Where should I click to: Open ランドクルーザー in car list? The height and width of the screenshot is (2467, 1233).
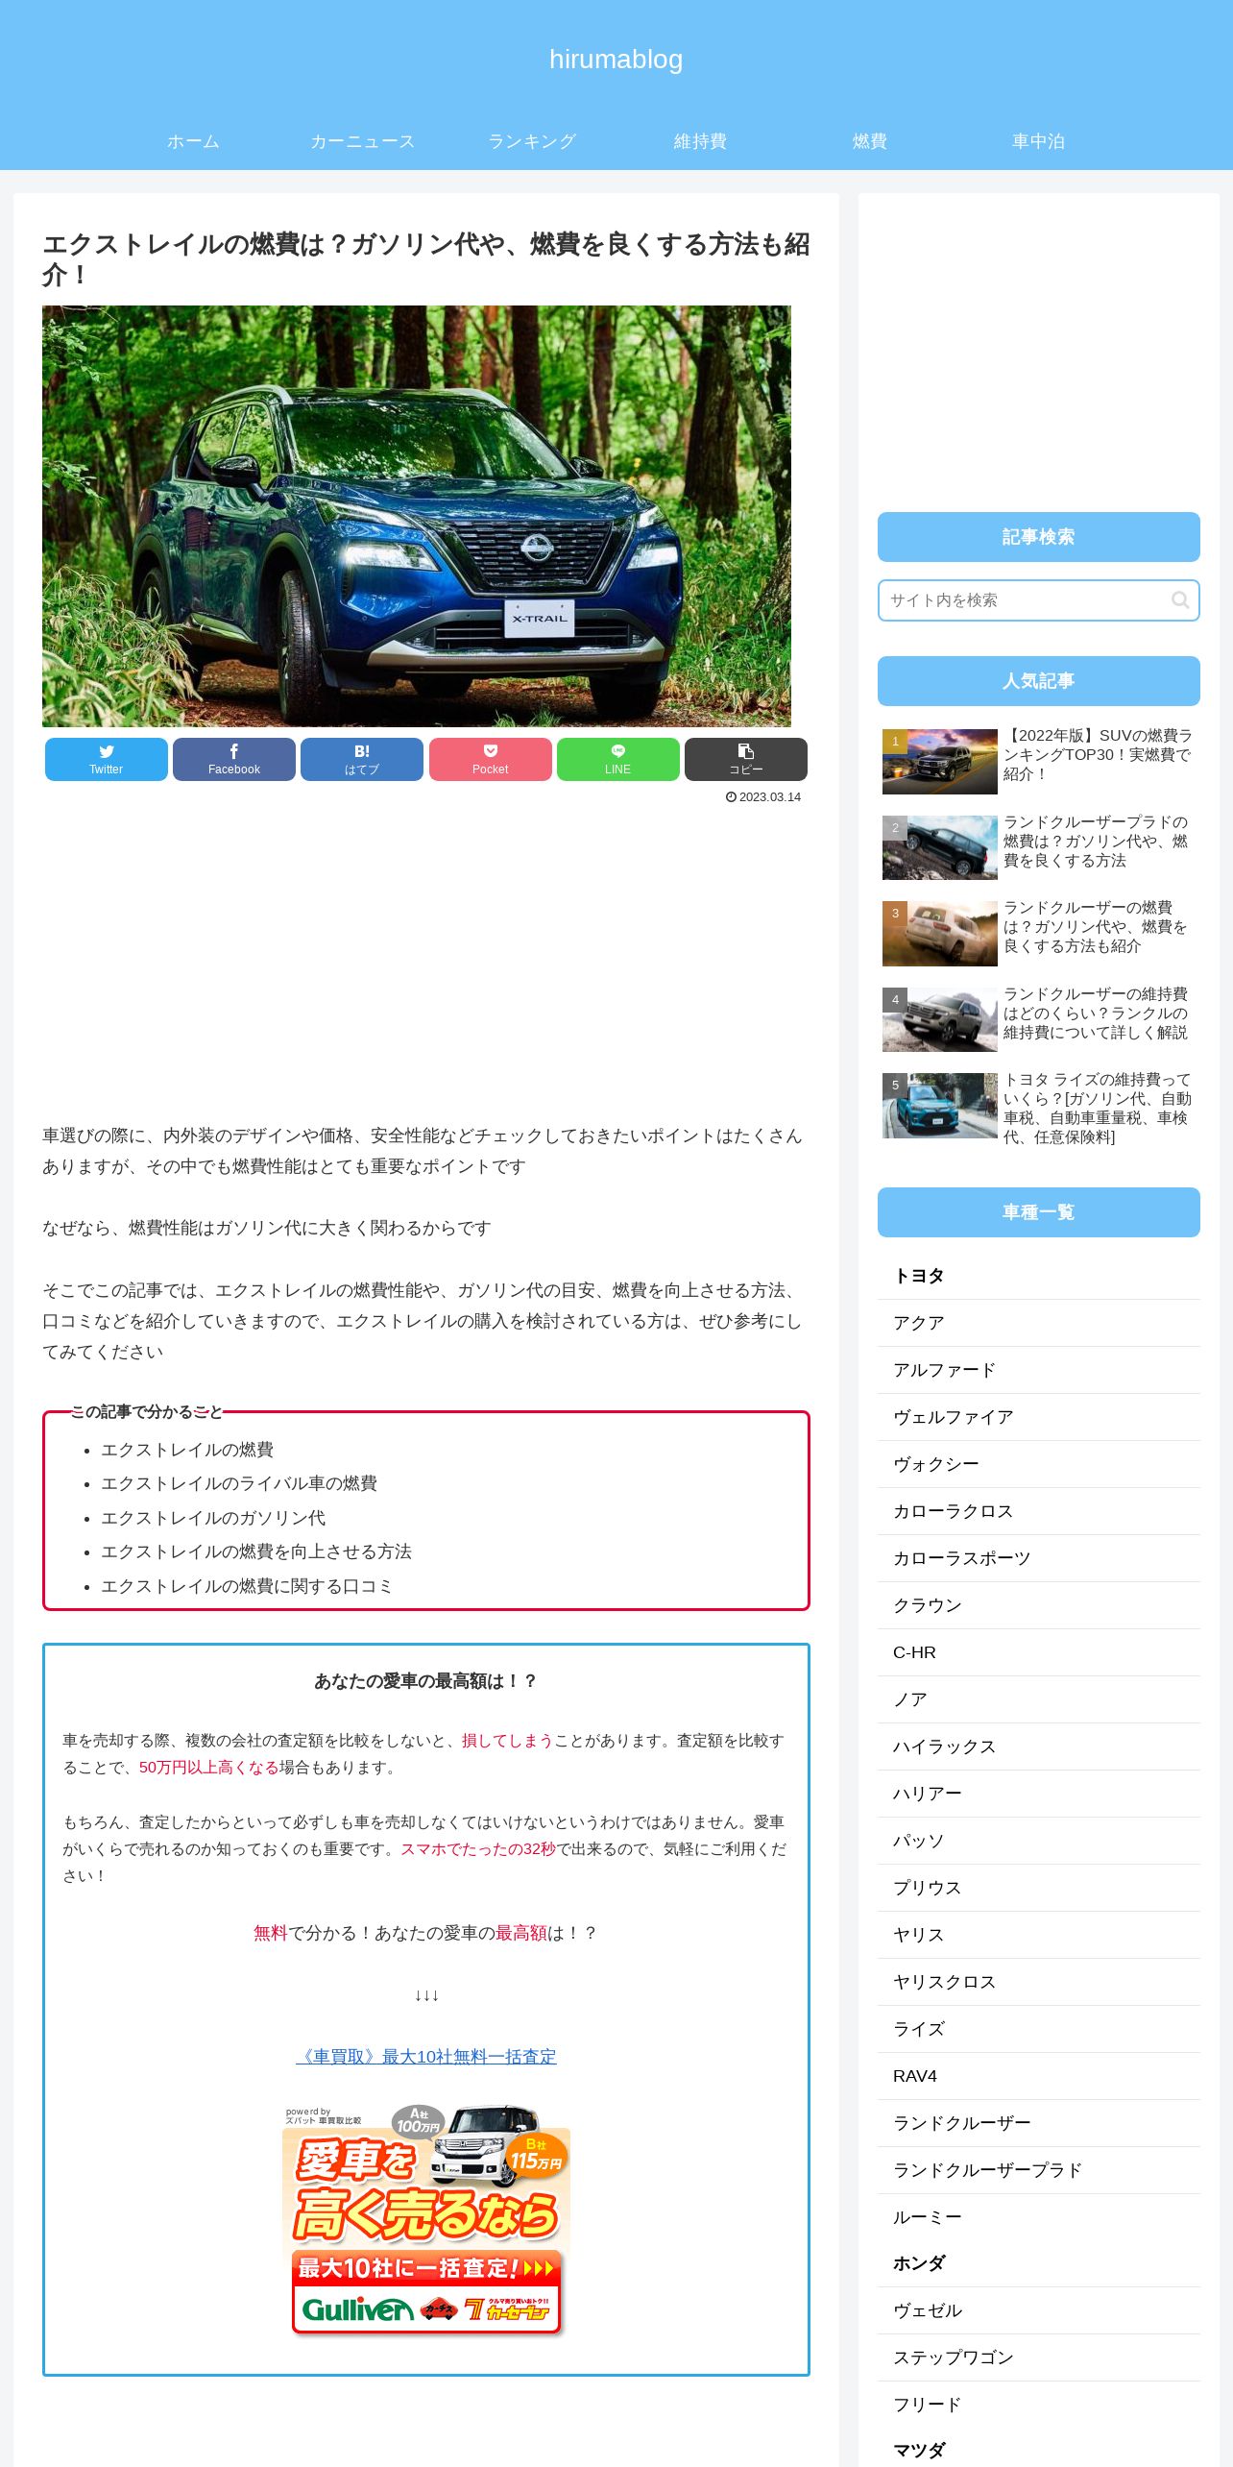click(x=1038, y=2123)
